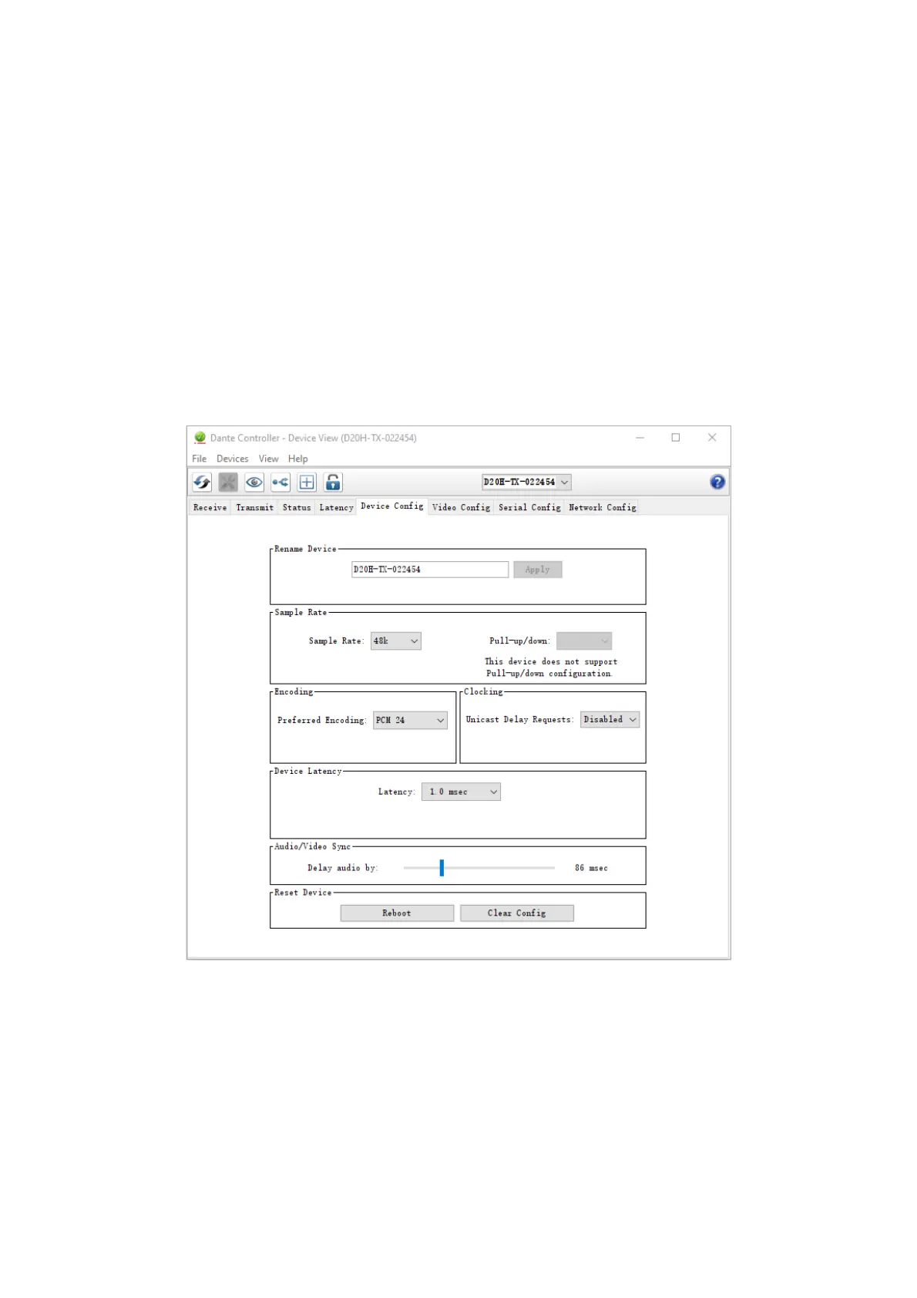Open the Help menu
This screenshot has height=1298, width=917.
coord(298,459)
